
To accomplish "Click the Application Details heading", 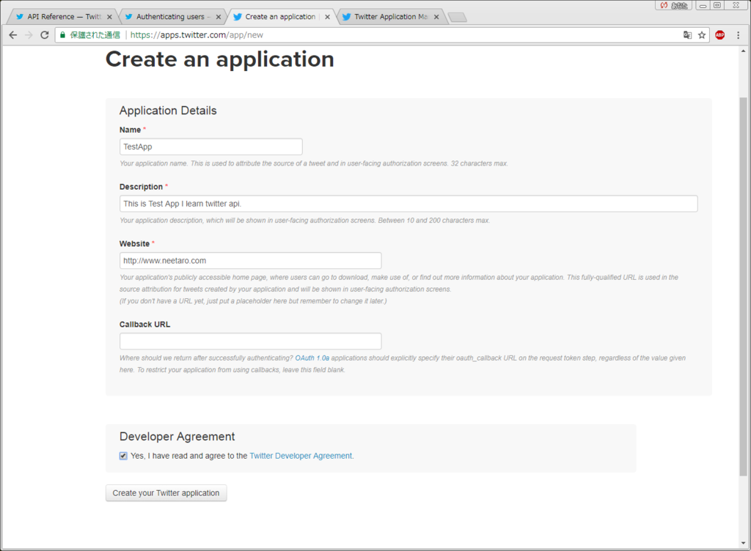I will pyautogui.click(x=168, y=111).
